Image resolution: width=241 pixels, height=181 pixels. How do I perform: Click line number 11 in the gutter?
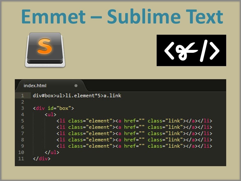[21, 159]
